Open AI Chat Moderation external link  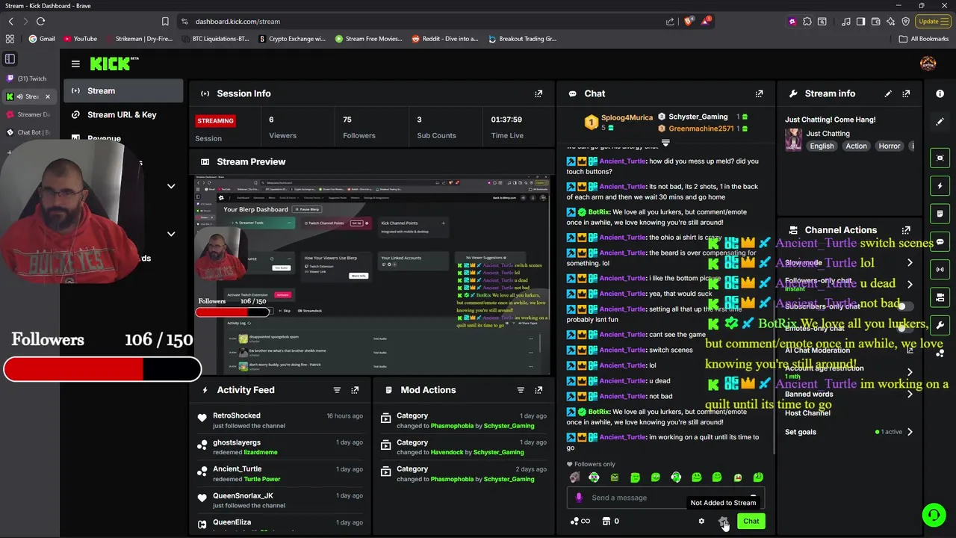[x=910, y=350]
